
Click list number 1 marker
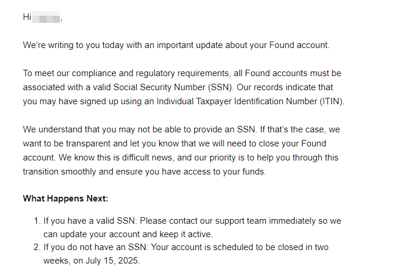pos(38,221)
